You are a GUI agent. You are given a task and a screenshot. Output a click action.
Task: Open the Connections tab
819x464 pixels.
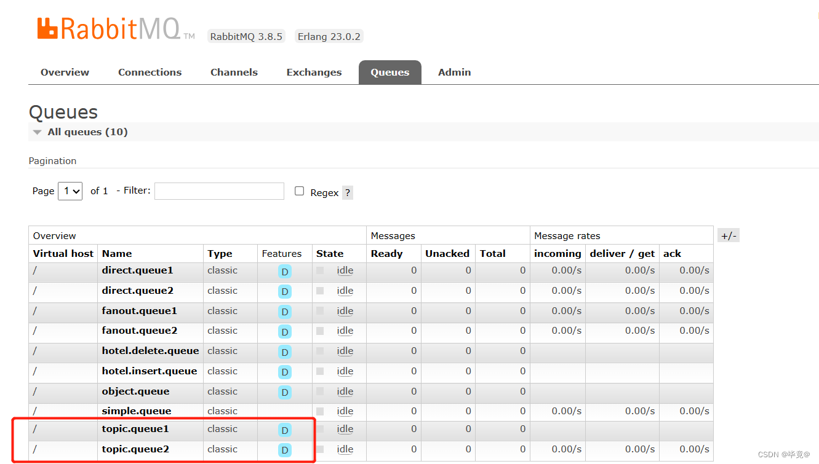click(150, 72)
